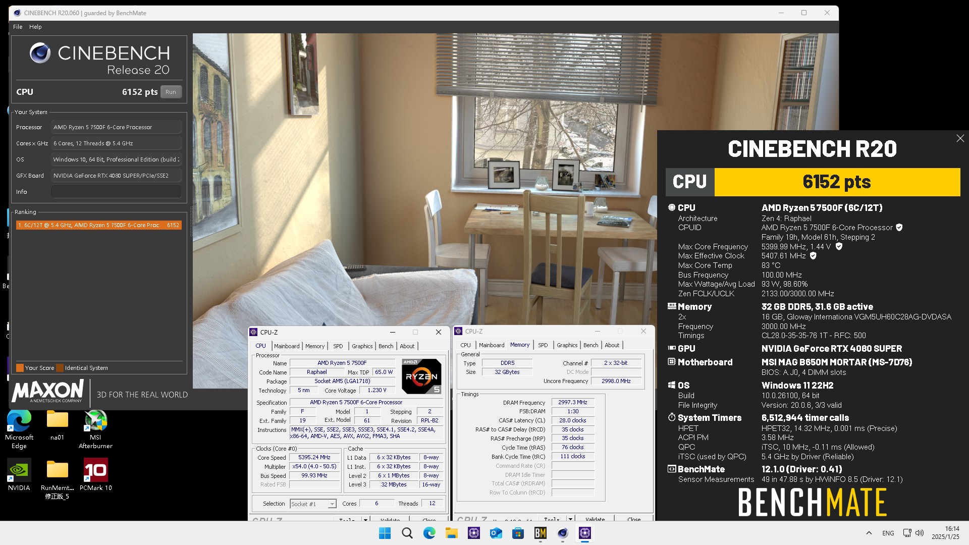Click the Run button next to CPU score
Screen dimensions: 969x545
171,92
